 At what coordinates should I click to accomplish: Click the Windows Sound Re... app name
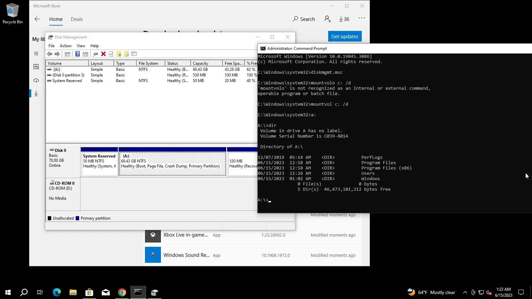tap(187, 255)
